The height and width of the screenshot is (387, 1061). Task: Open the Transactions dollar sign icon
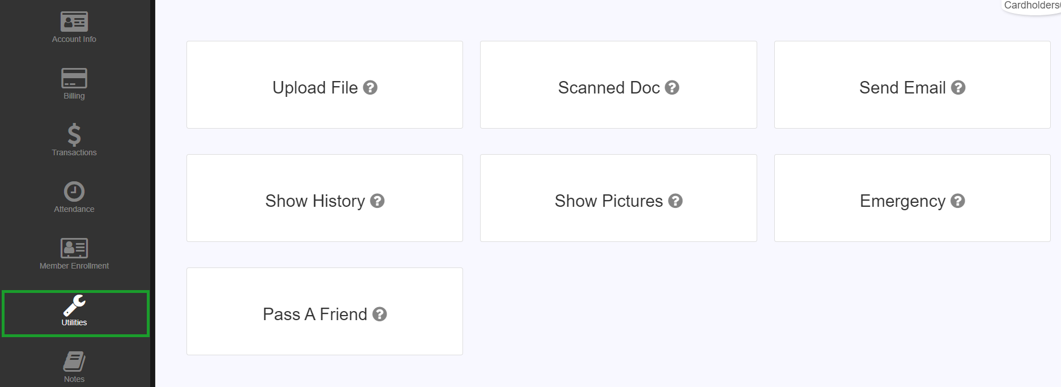coord(74,135)
